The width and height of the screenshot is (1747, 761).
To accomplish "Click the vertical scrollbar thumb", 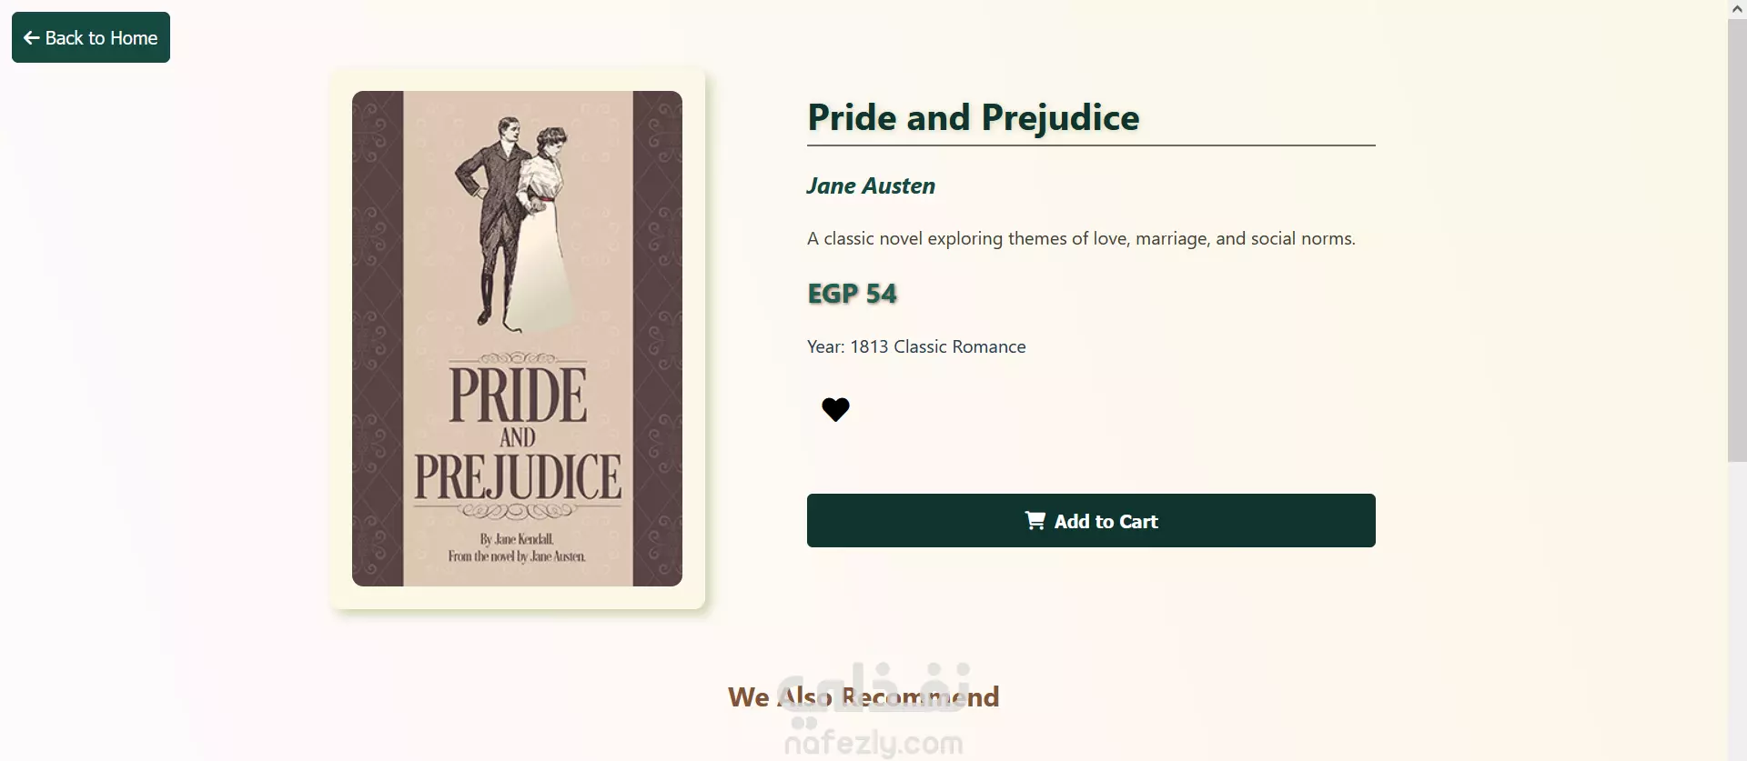I will pos(1737,240).
